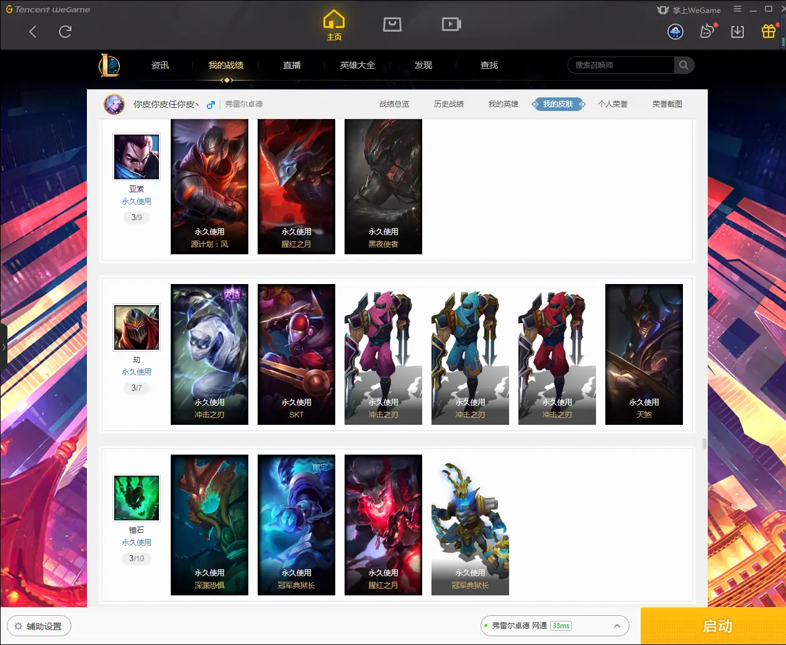Open the round blue avatar assistant icon
The image size is (786, 645).
pyautogui.click(x=675, y=32)
